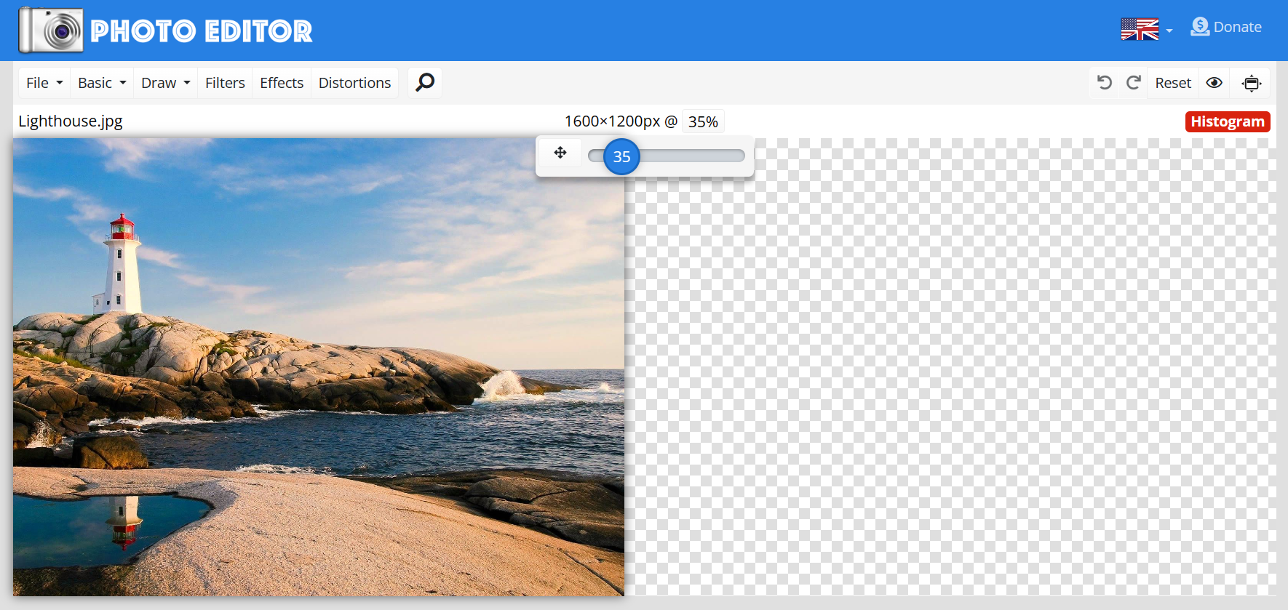The width and height of the screenshot is (1288, 610).
Task: Open the Filters menu
Action: click(x=225, y=83)
